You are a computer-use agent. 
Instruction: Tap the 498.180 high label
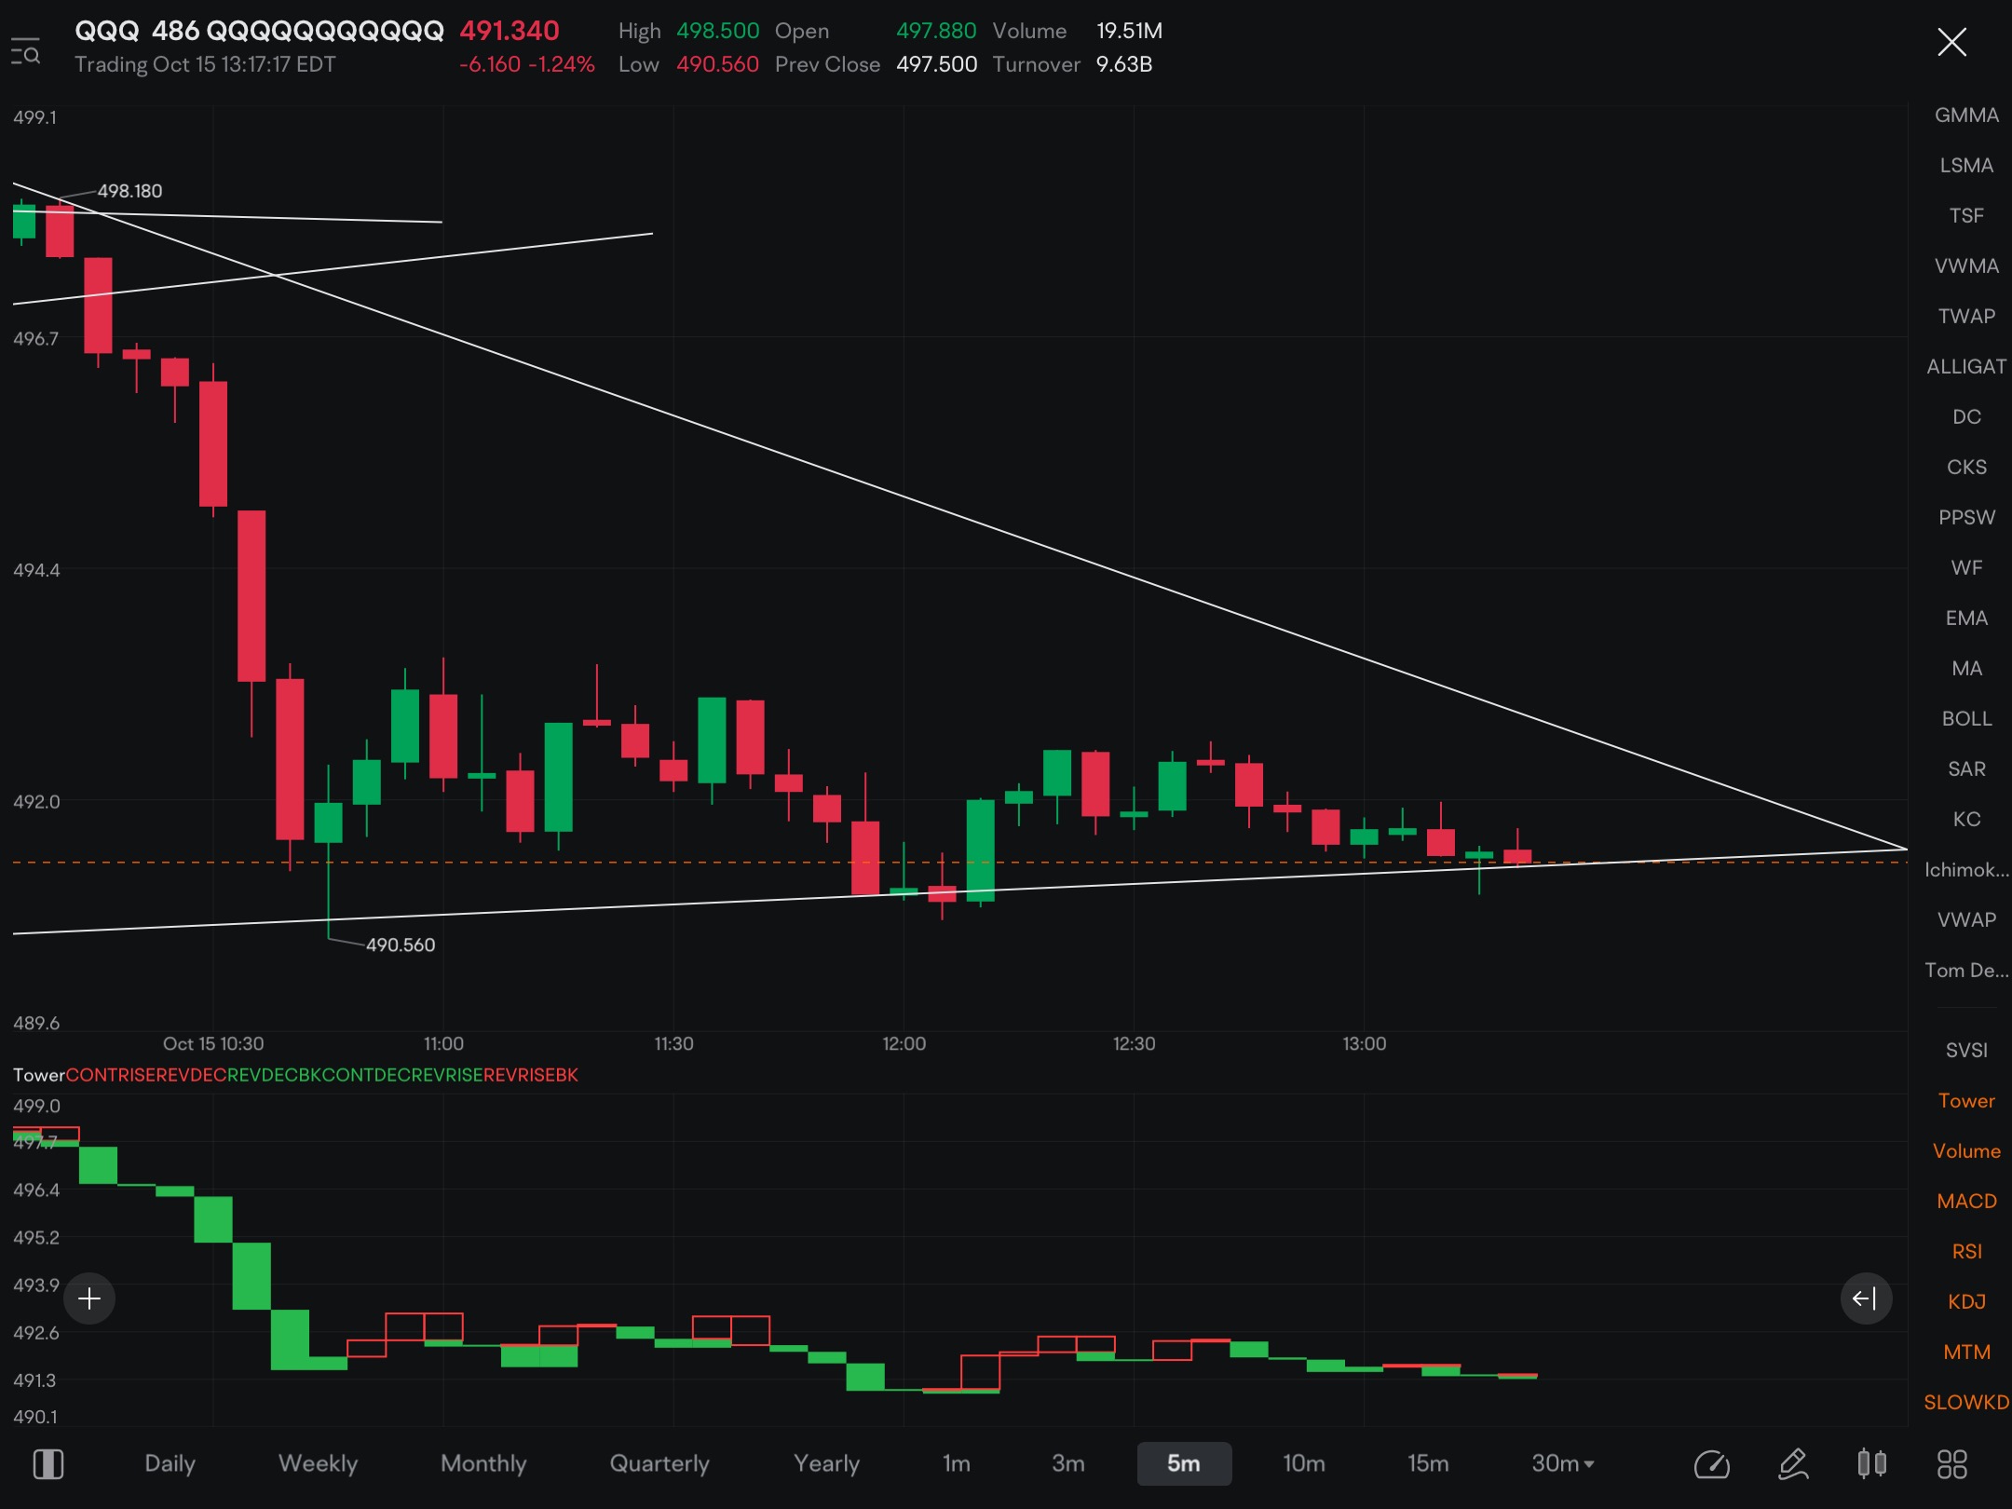tap(129, 191)
